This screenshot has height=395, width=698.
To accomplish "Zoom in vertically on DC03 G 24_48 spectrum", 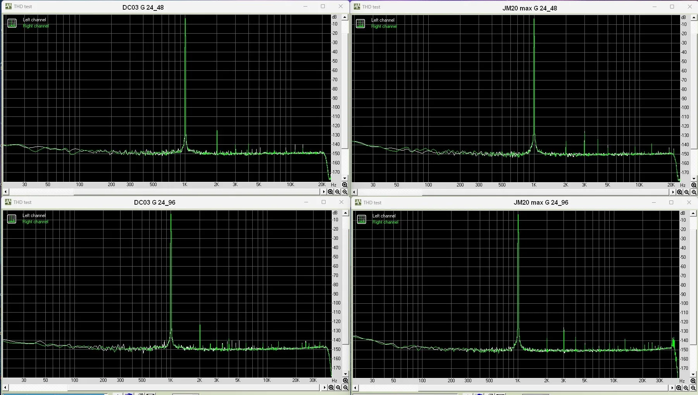I will 345,185.
